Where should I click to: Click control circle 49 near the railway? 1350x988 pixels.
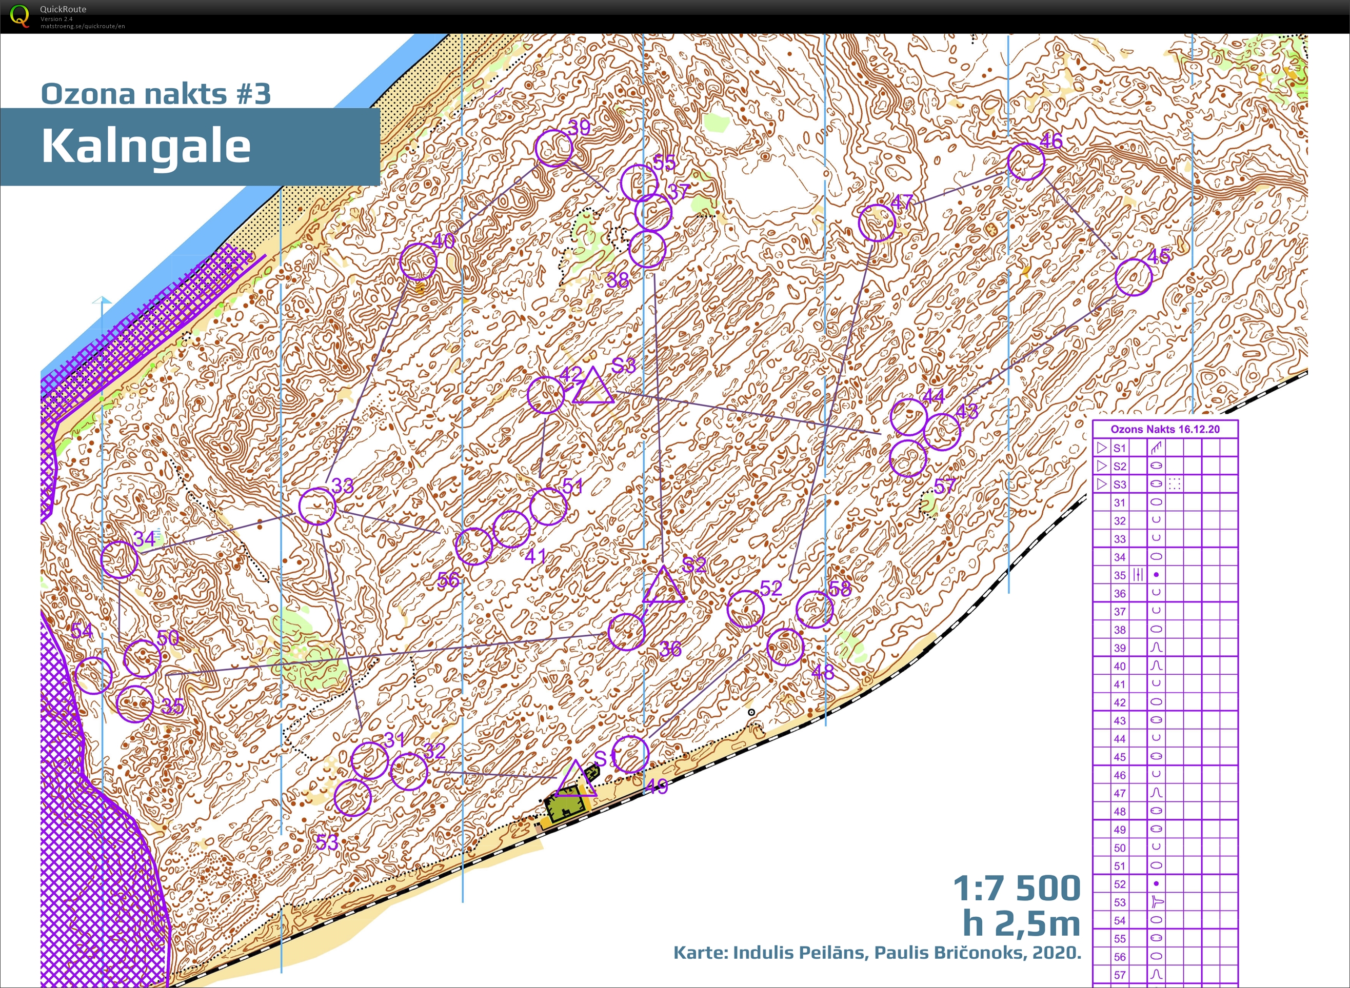pyautogui.click(x=630, y=754)
